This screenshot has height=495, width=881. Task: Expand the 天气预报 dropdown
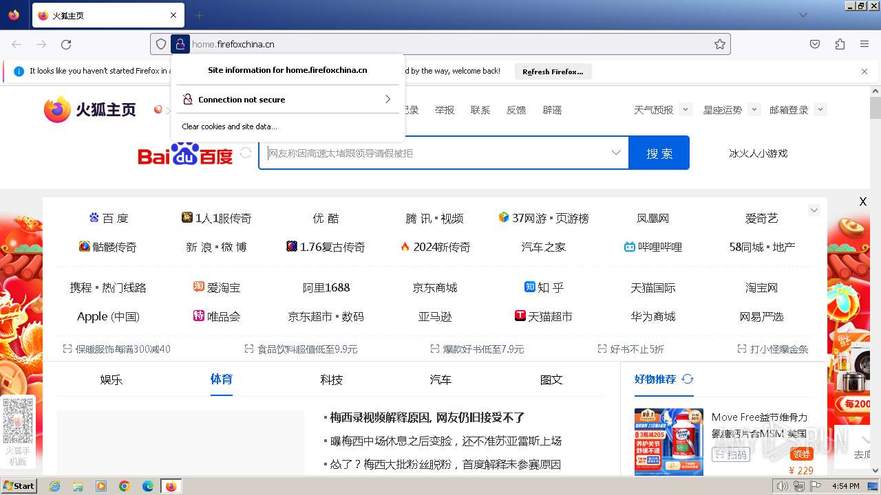pyautogui.click(x=685, y=109)
